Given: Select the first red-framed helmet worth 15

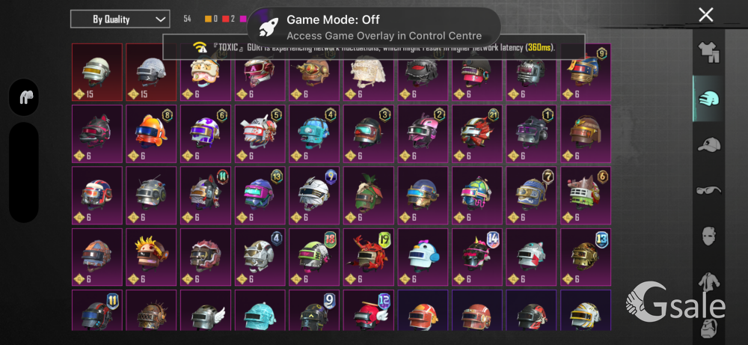Looking at the screenshot, I should pyautogui.click(x=97, y=72).
